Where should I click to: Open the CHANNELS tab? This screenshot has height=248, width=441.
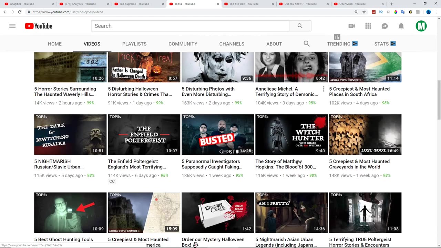[x=232, y=44]
